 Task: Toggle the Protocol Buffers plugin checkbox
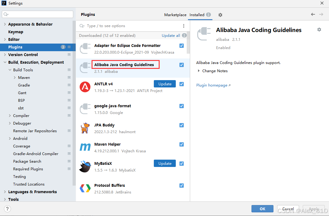point(182,186)
